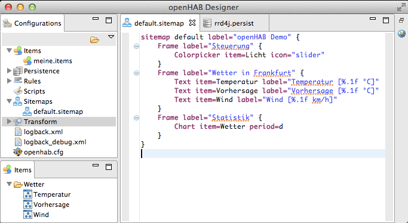Image resolution: width=408 pixels, height=223 pixels.
Task: Expand the Transform node
Action: (x=9, y=121)
